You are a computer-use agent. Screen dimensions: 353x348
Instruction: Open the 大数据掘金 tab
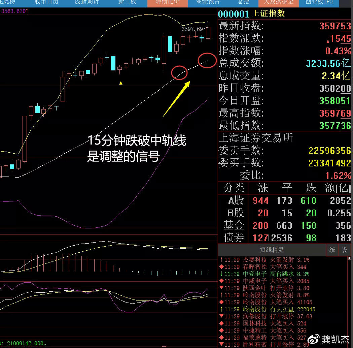click(279, 2)
